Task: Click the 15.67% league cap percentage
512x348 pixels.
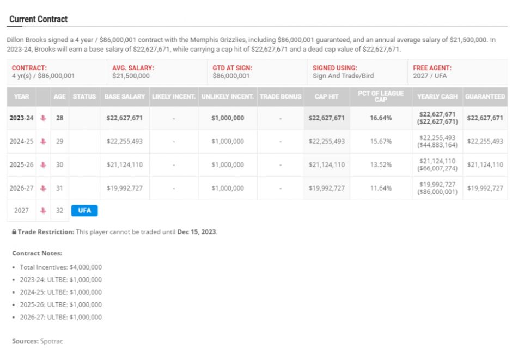Action: pos(381,142)
